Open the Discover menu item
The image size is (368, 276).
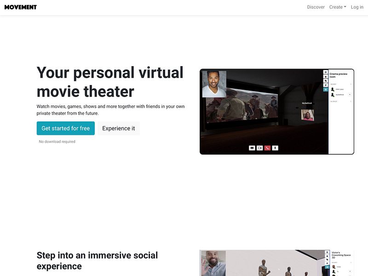click(x=316, y=7)
